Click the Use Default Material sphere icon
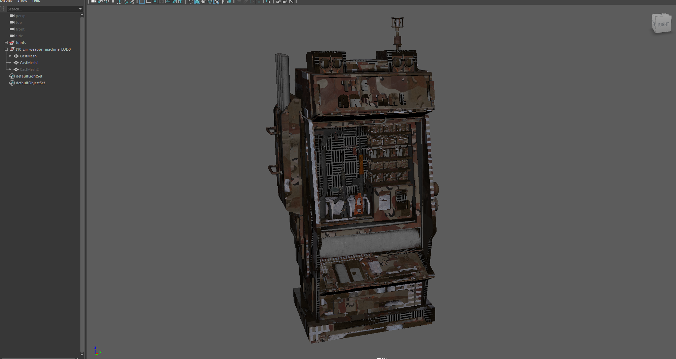 [x=203, y=2]
